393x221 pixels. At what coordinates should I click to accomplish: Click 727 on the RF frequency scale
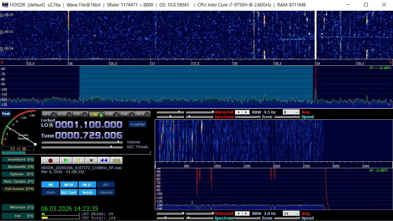[152, 64]
